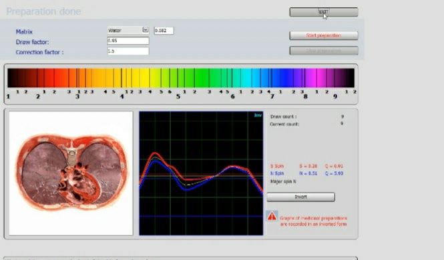Select spectrum scale marker number 8

(x=305, y=97)
